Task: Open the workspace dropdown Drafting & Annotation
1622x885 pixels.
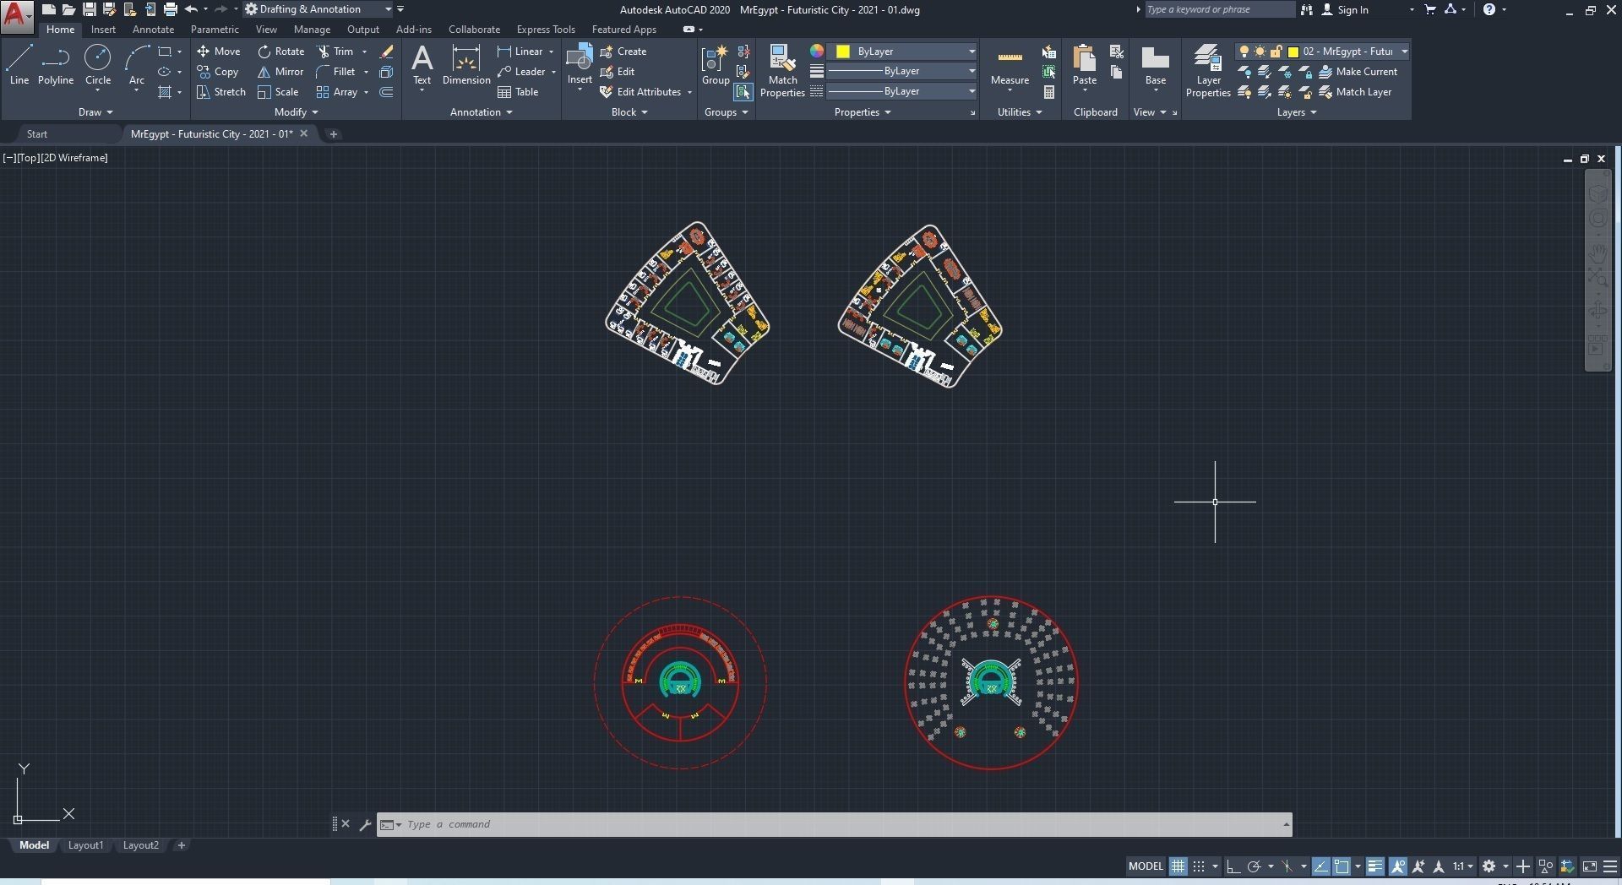Action: (318, 9)
